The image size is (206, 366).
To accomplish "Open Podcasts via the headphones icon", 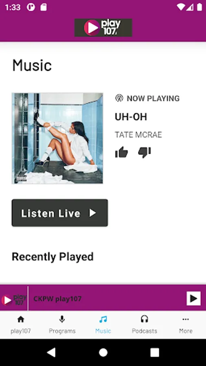I will 145,319.
